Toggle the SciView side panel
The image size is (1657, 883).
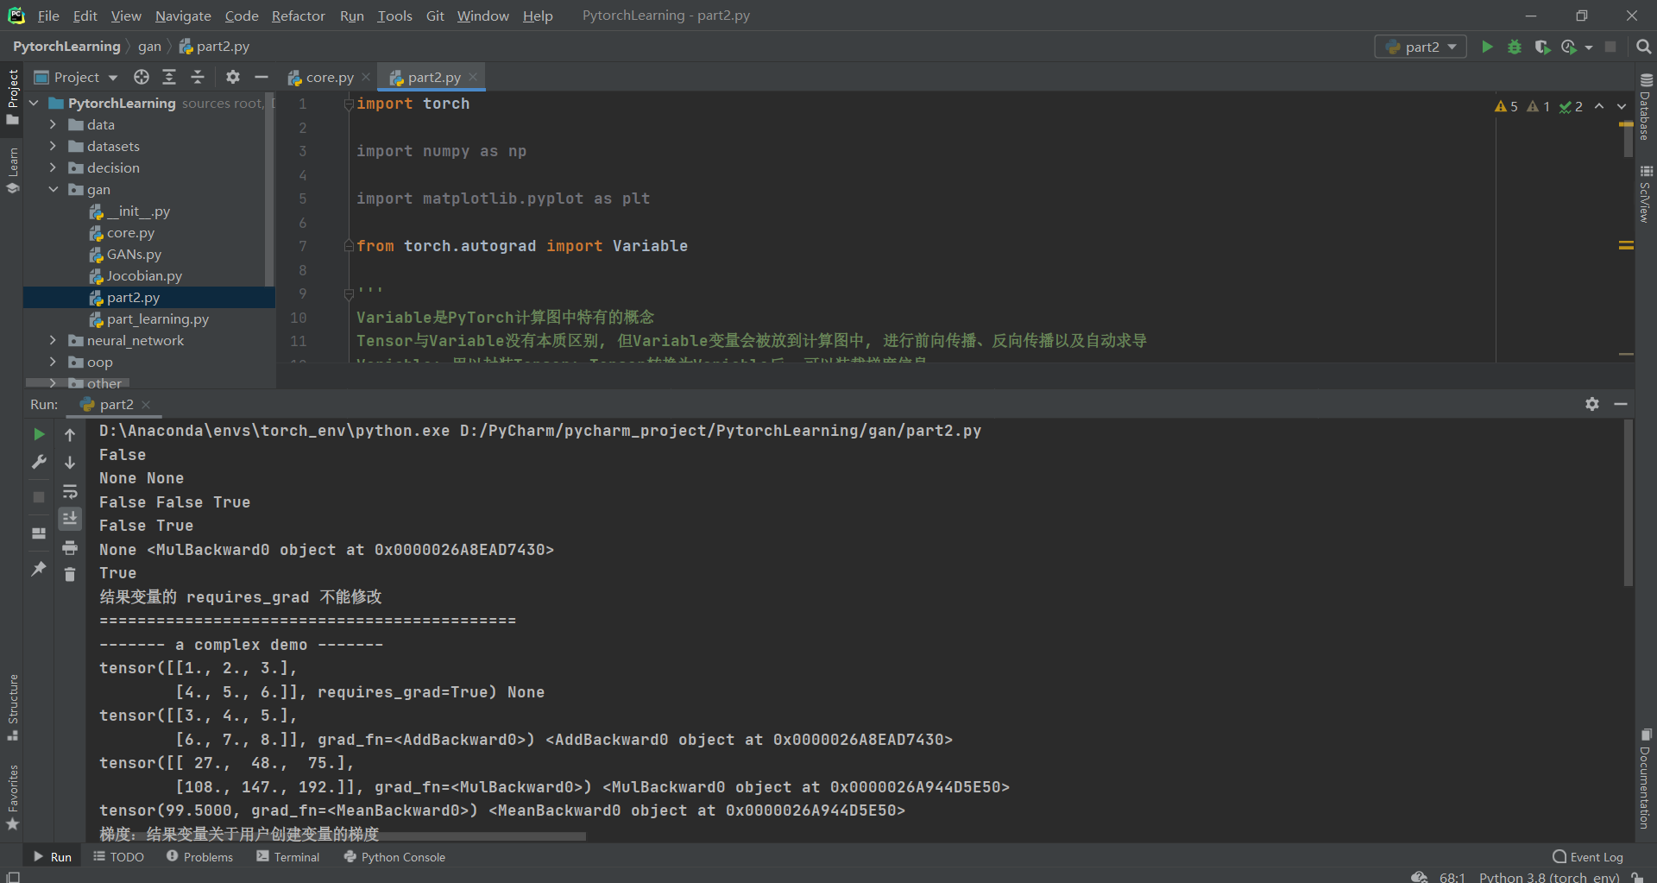click(x=1645, y=194)
